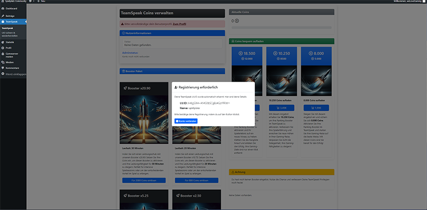
Task: Click the plus icon next to Neu
Action: click(38, 2)
